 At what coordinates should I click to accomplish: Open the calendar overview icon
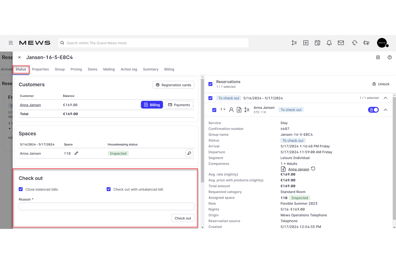pos(318,43)
